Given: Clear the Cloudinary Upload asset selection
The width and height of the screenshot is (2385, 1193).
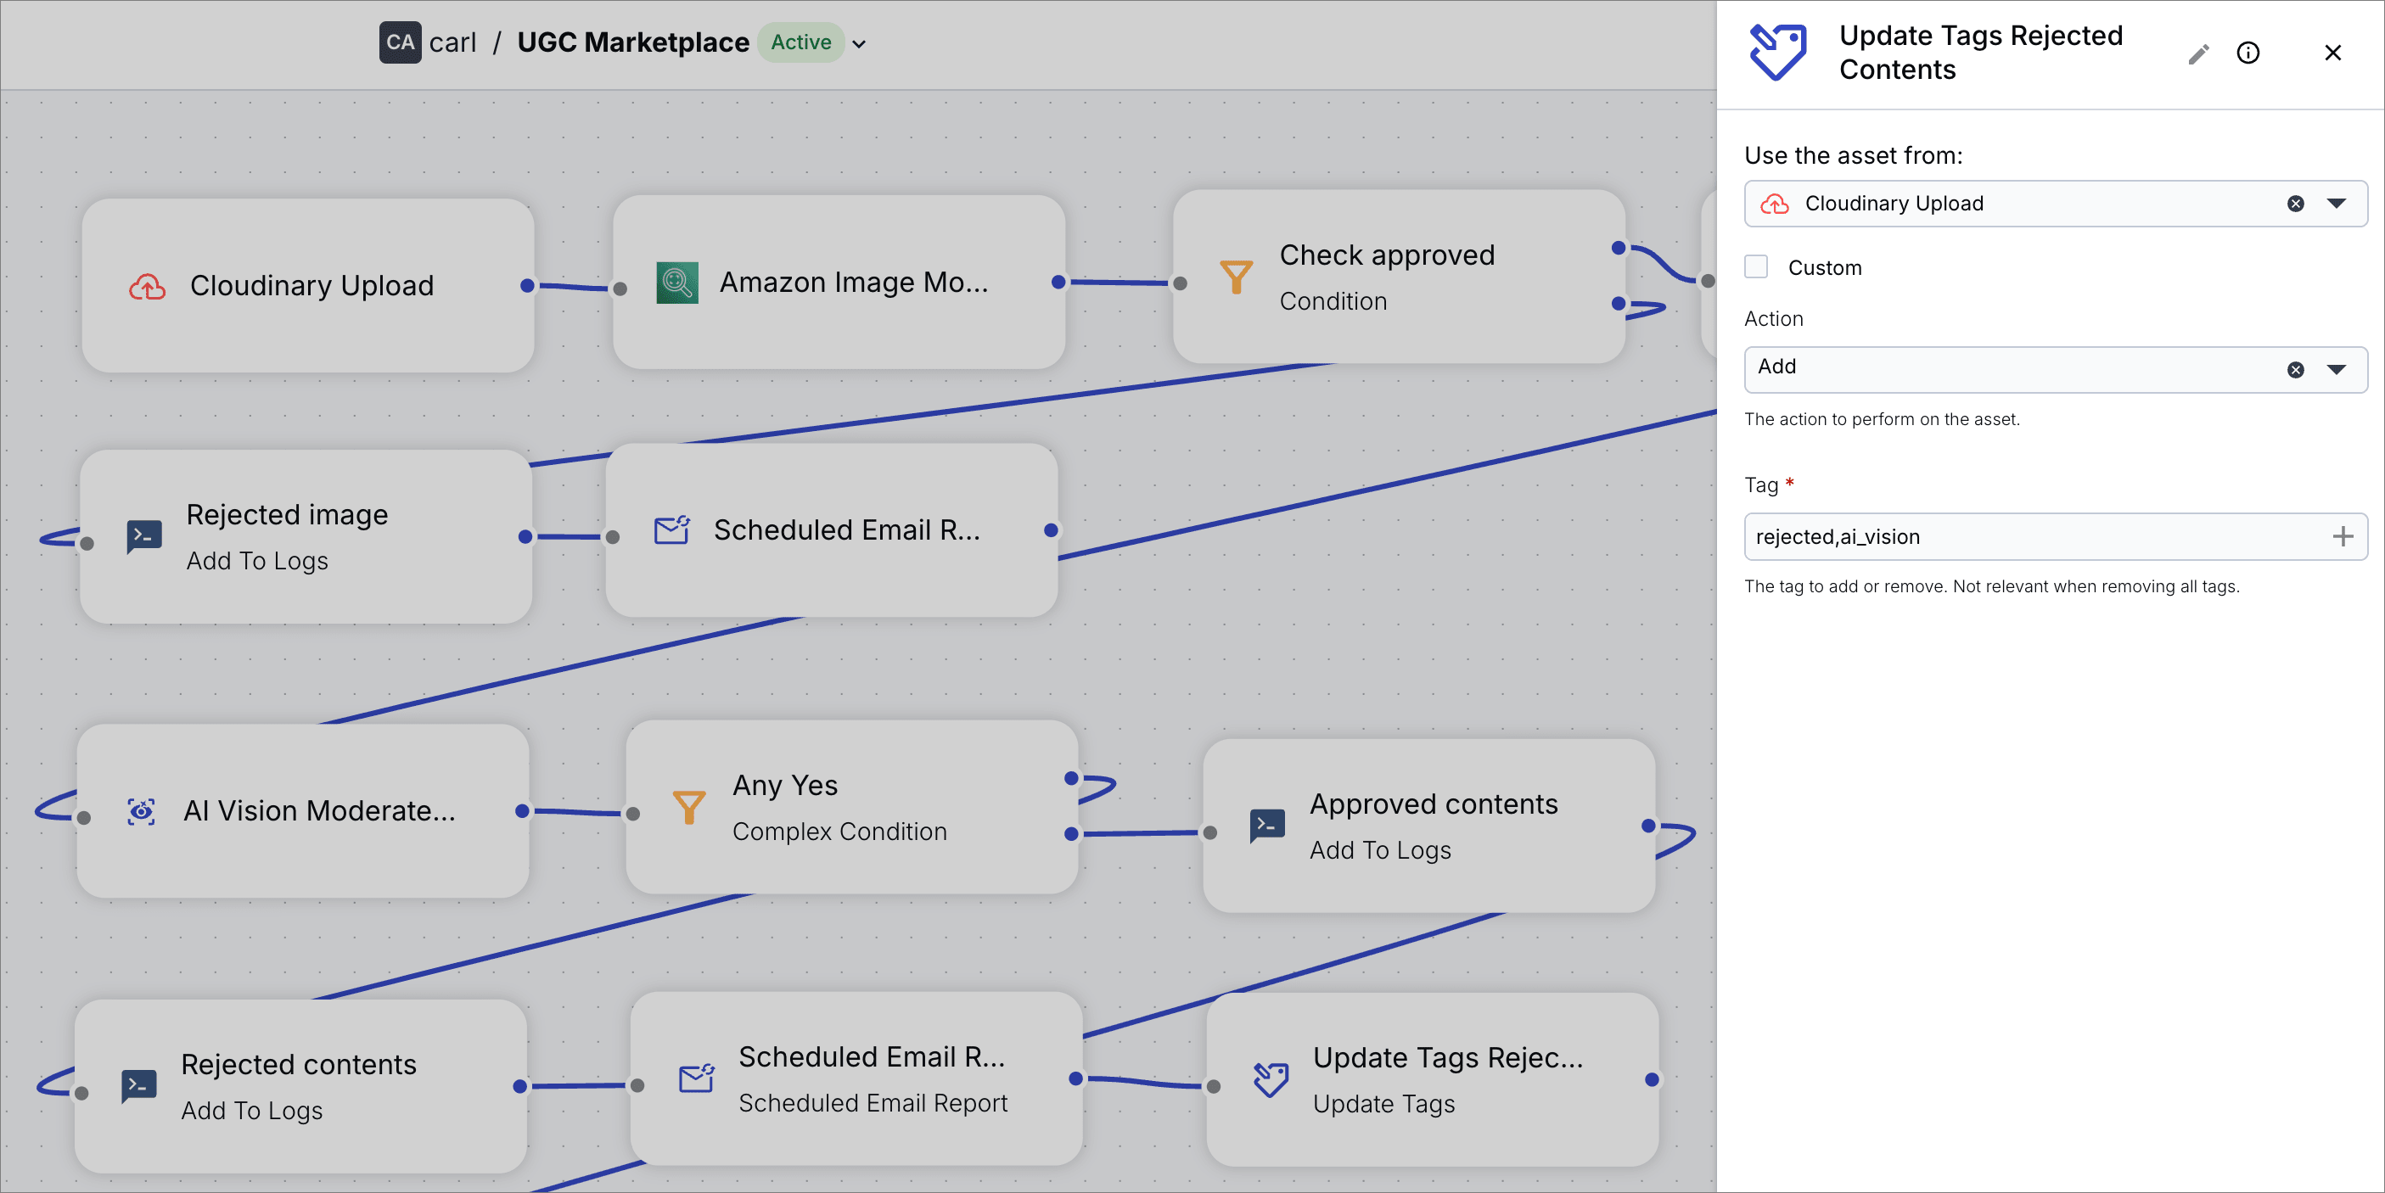Looking at the screenshot, I should 2295,204.
